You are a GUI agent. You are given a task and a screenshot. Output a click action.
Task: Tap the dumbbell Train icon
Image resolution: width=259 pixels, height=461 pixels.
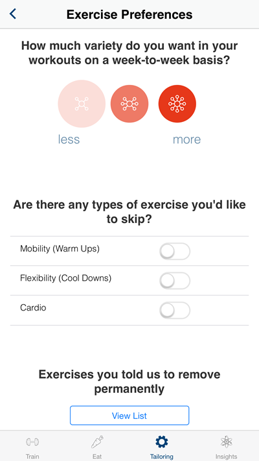[x=32, y=442]
